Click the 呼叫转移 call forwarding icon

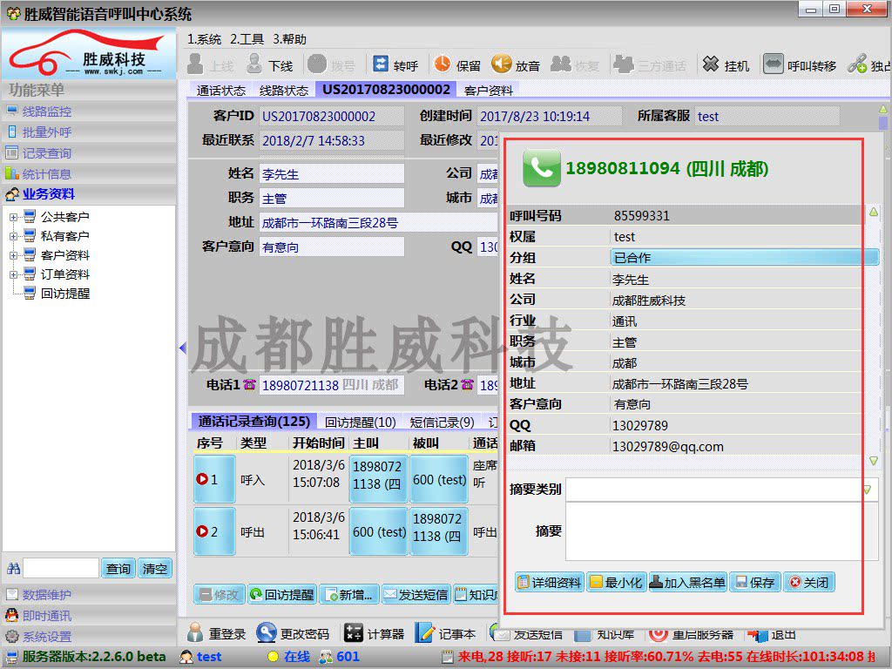(773, 64)
